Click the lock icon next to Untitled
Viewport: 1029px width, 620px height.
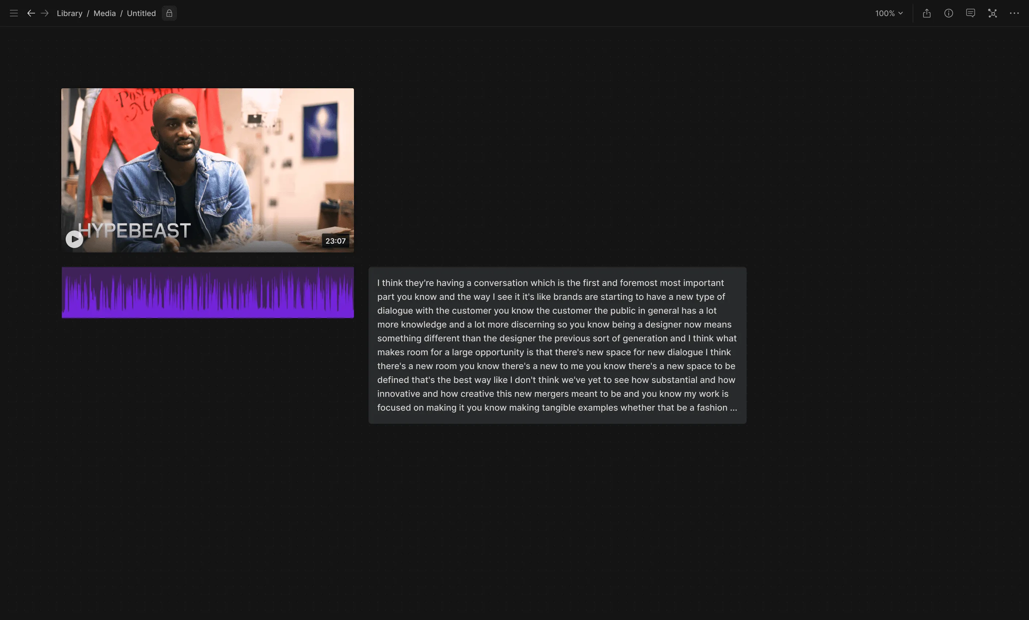(169, 13)
